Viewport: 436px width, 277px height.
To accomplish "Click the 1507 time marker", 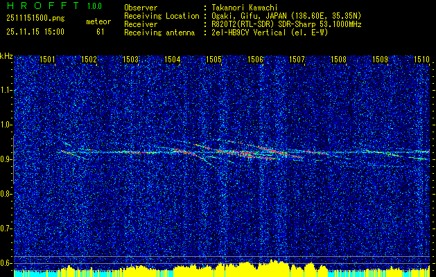I will [x=297, y=59].
